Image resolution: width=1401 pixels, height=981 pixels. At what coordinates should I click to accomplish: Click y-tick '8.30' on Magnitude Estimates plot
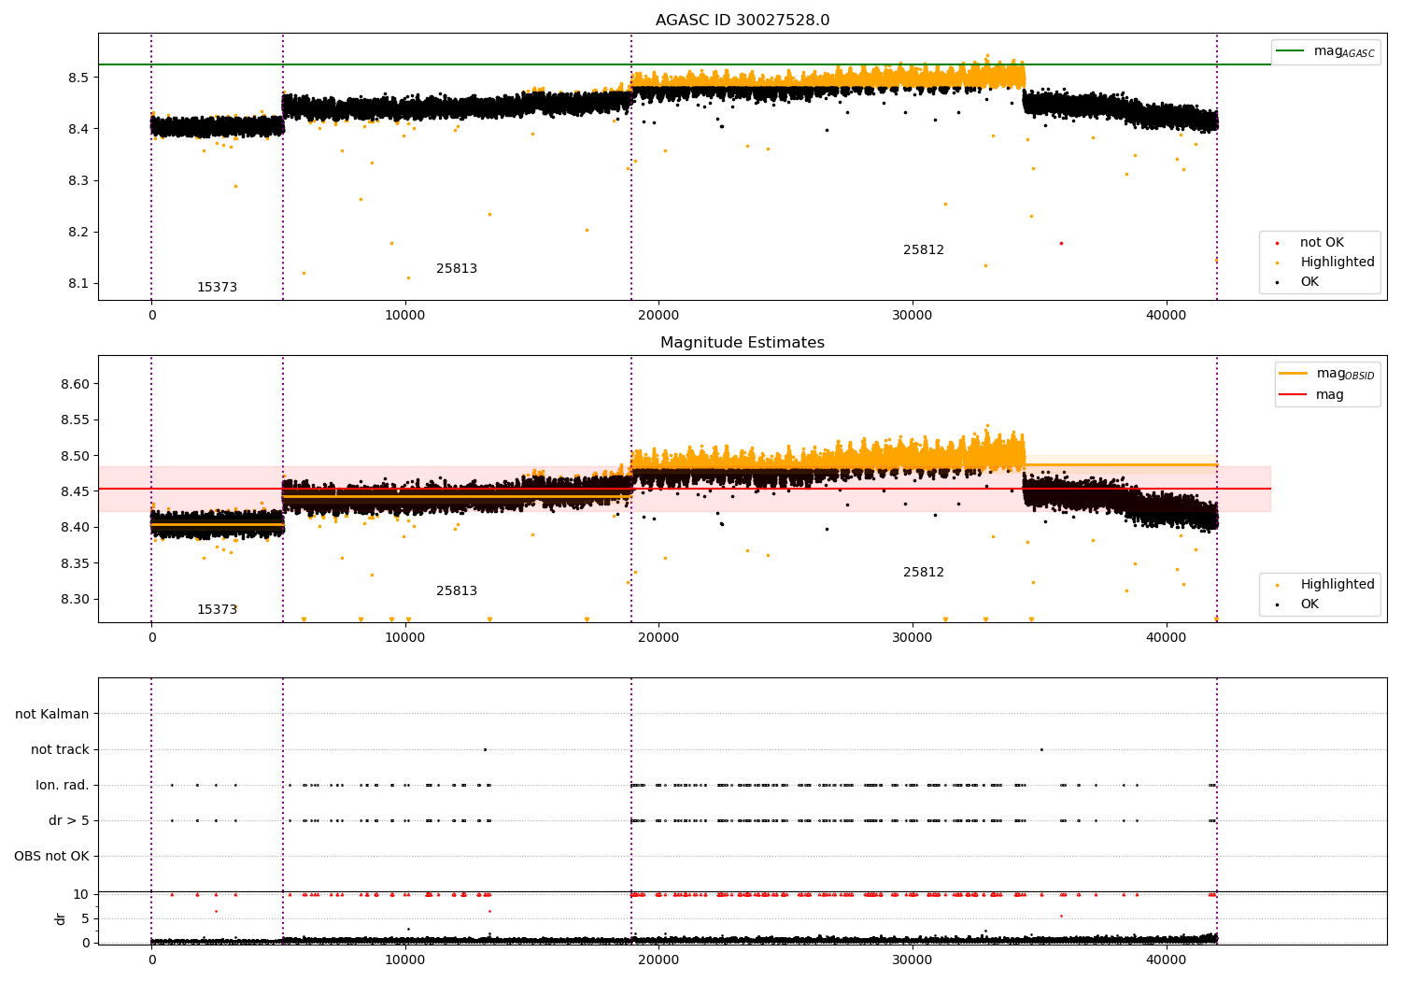point(75,600)
